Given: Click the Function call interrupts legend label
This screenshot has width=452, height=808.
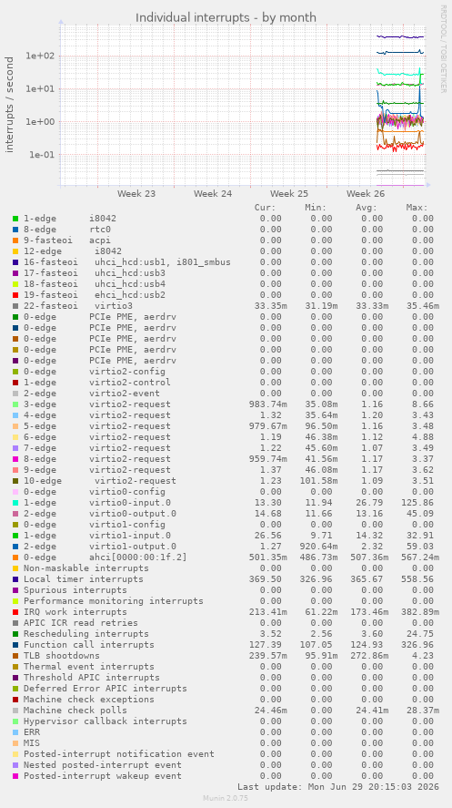Looking at the screenshot, I should coord(89,645).
